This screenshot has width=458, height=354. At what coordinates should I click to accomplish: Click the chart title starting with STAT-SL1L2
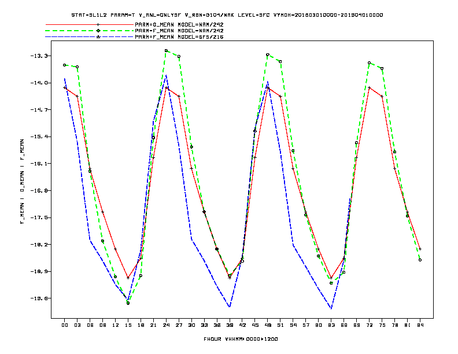point(227,15)
